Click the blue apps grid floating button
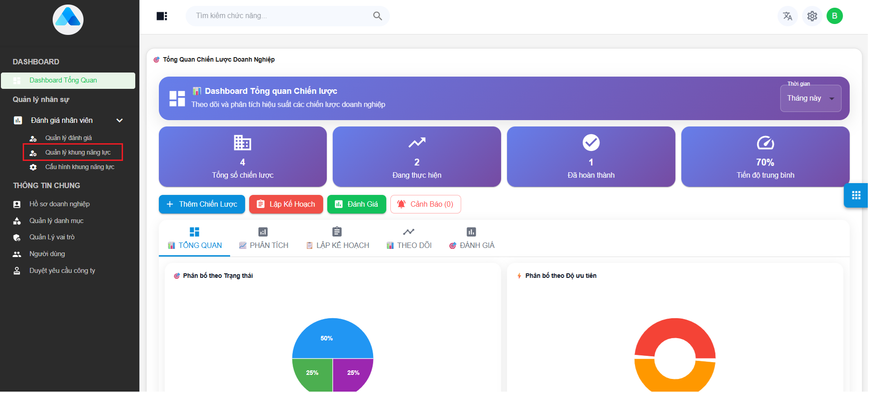The image size is (871, 393). (x=856, y=195)
